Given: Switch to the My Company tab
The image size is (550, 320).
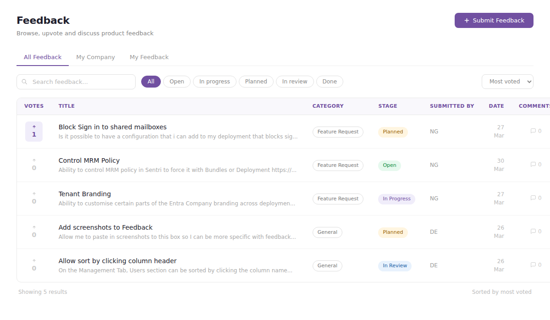Looking at the screenshot, I should (x=95, y=57).
